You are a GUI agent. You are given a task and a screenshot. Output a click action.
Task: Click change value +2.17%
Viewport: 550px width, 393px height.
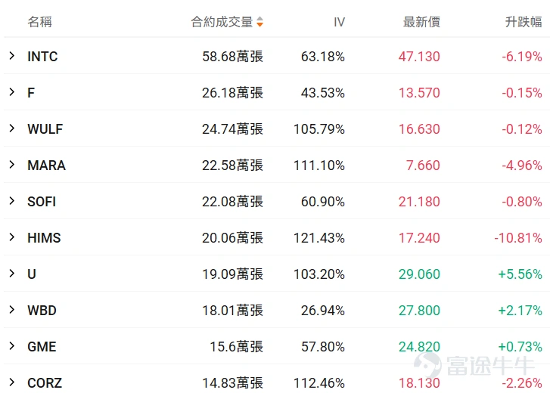pyautogui.click(x=520, y=311)
